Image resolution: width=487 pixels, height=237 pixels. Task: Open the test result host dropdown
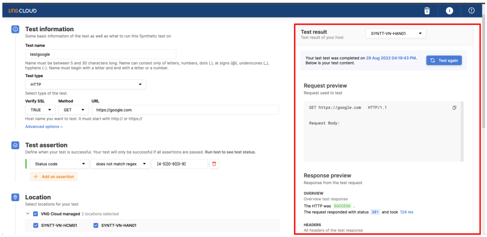coord(395,34)
